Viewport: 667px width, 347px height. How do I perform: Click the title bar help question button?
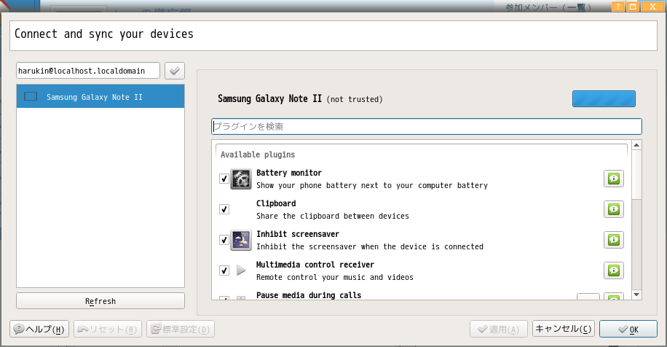[x=617, y=7]
